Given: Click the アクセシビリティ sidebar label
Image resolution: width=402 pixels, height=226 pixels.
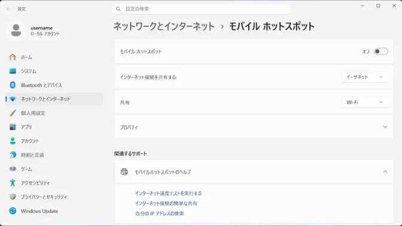Looking at the screenshot, I should pos(35,183).
